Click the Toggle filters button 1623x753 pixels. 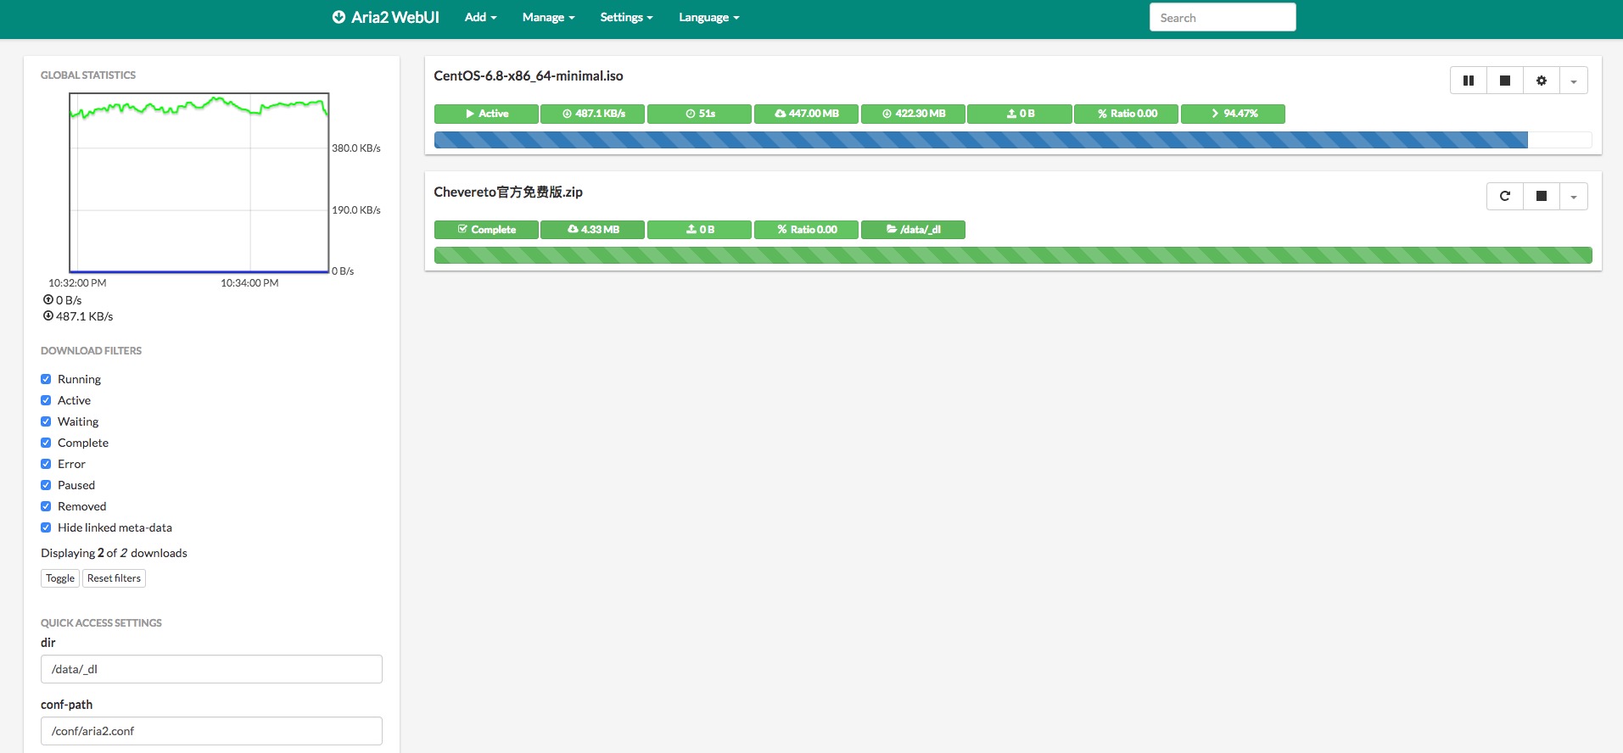(x=60, y=578)
